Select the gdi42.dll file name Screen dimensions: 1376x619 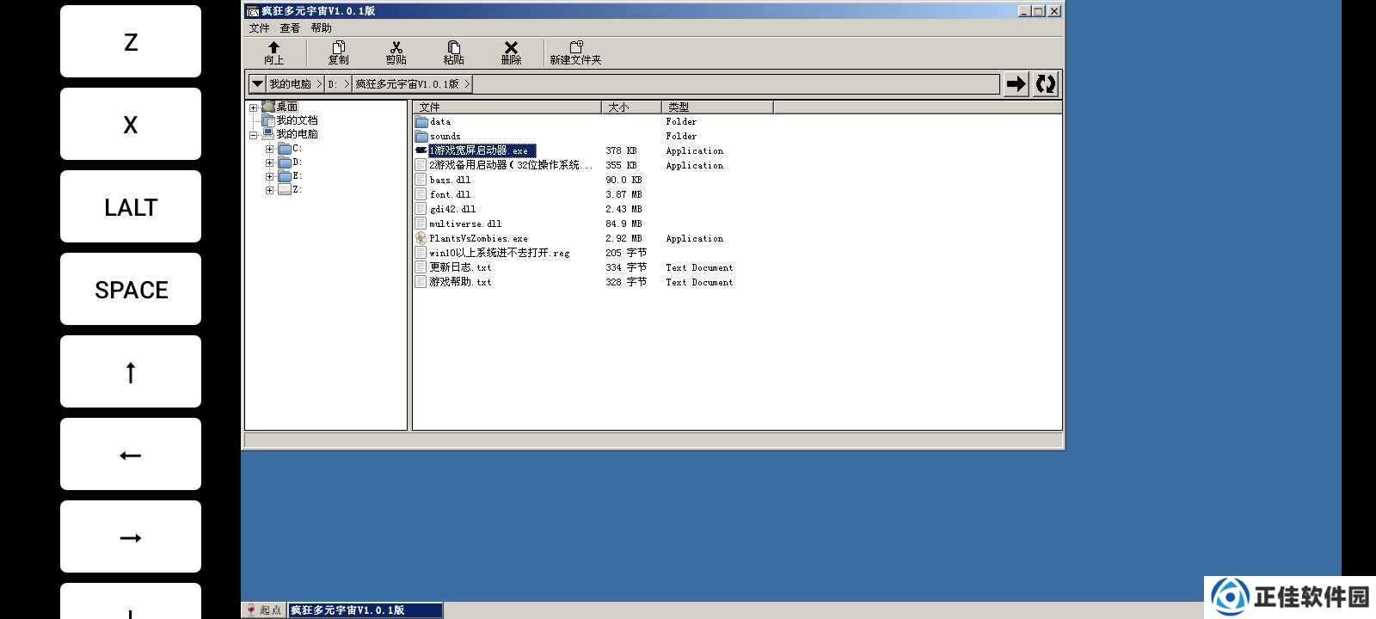(x=452, y=209)
